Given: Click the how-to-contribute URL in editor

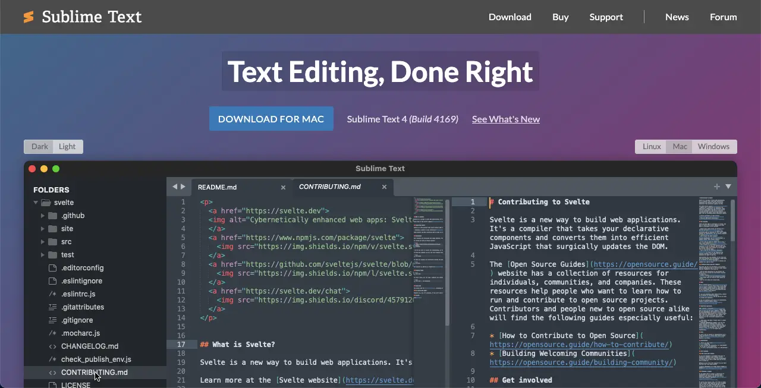Looking at the screenshot, I should (580, 345).
